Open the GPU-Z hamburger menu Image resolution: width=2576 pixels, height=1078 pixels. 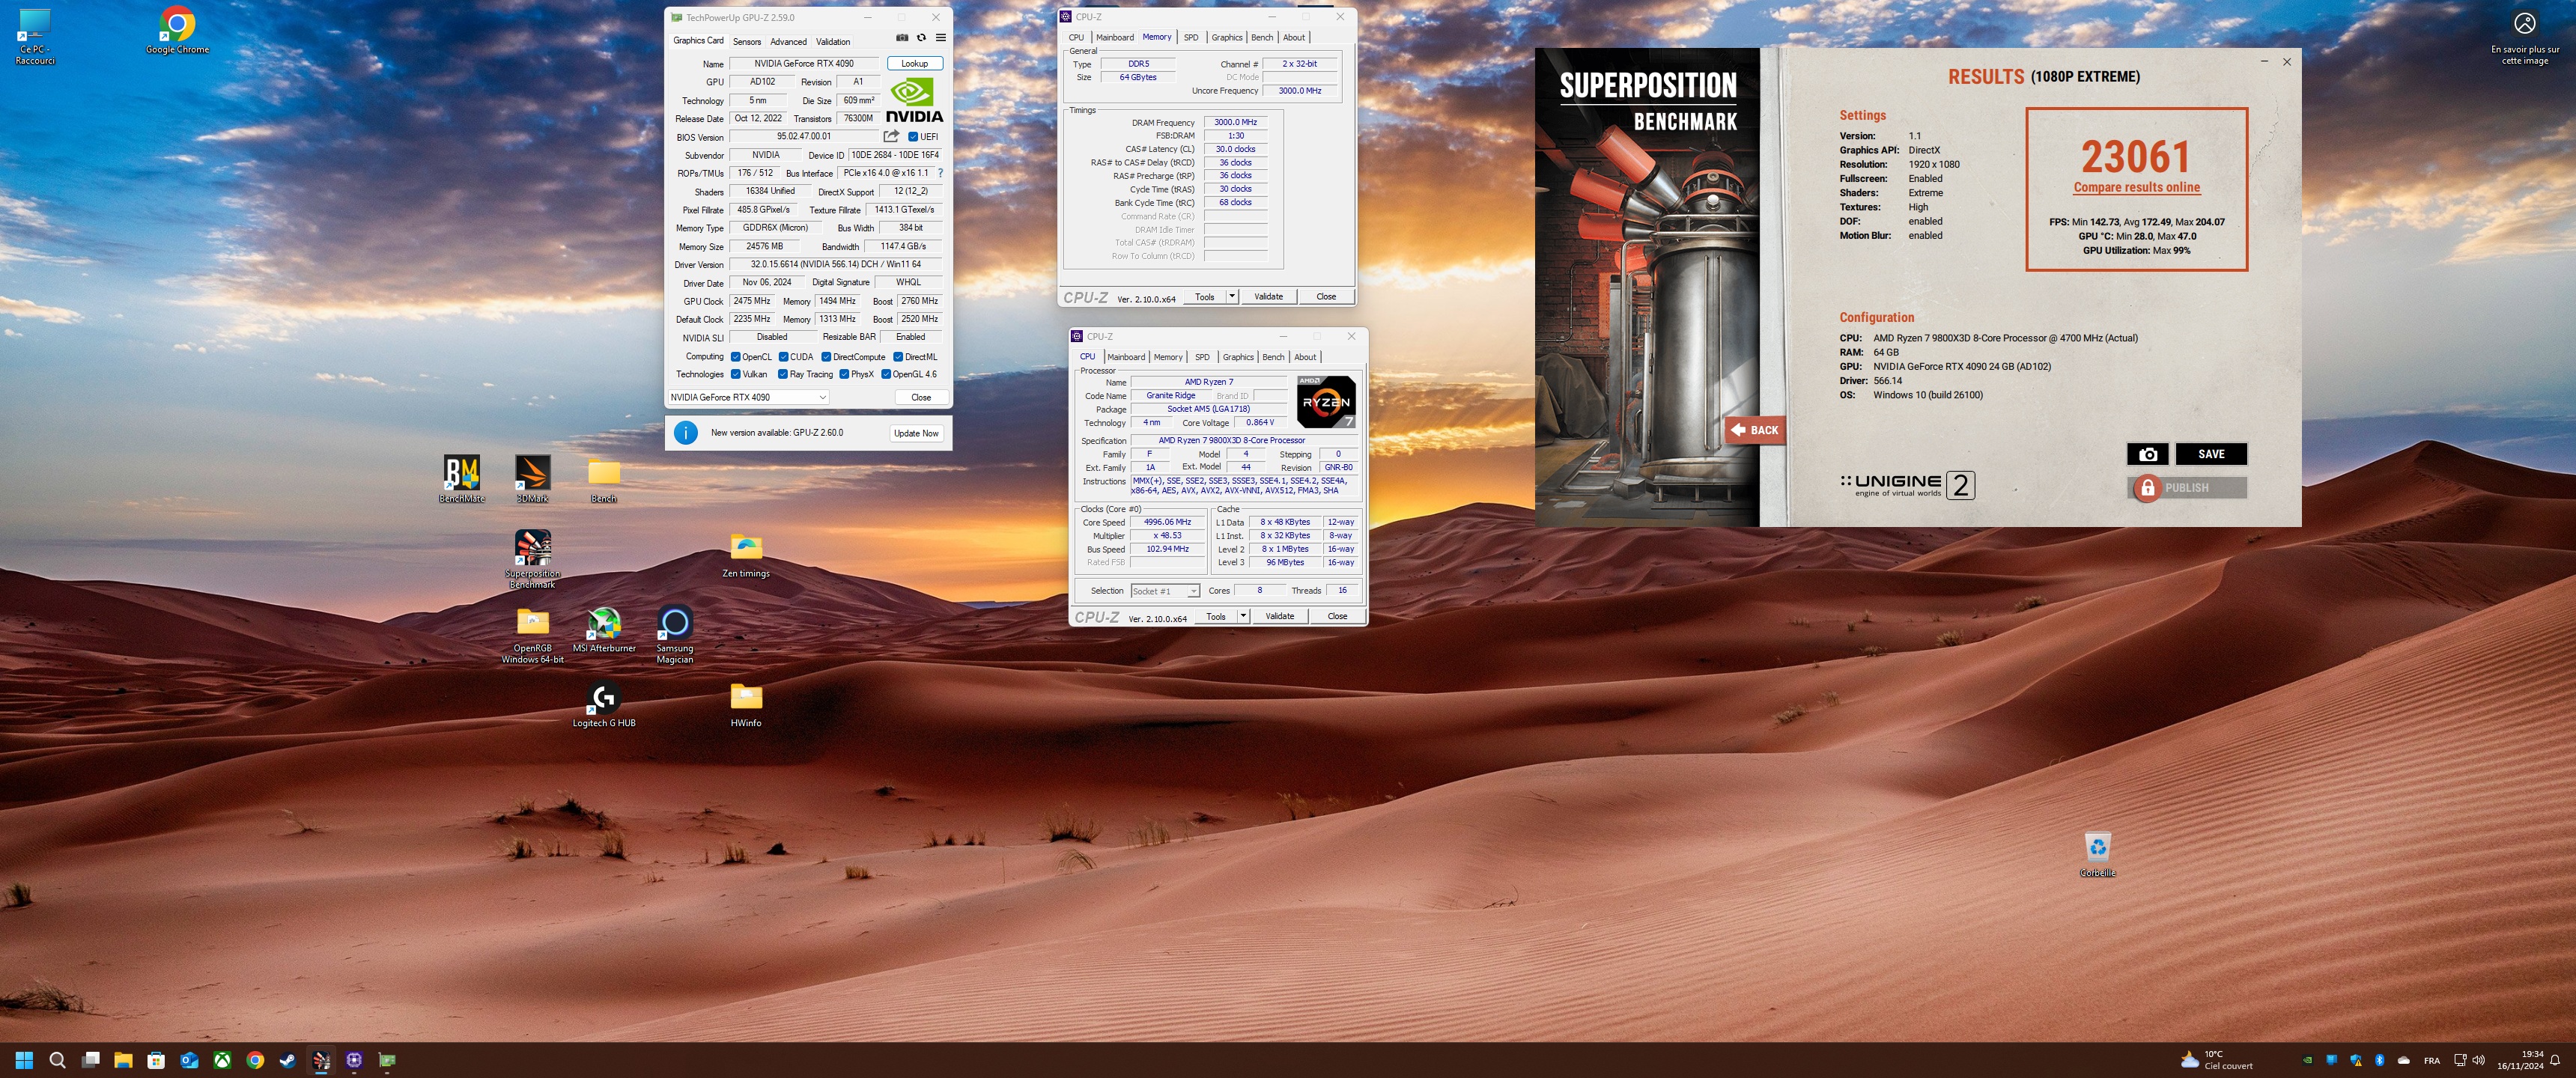(940, 38)
